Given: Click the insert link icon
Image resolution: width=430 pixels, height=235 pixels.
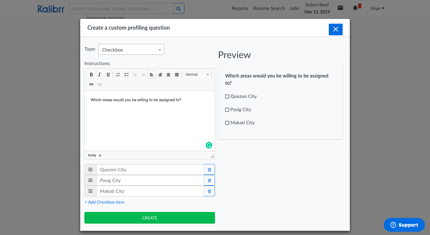Looking at the screenshot, I should (91, 84).
